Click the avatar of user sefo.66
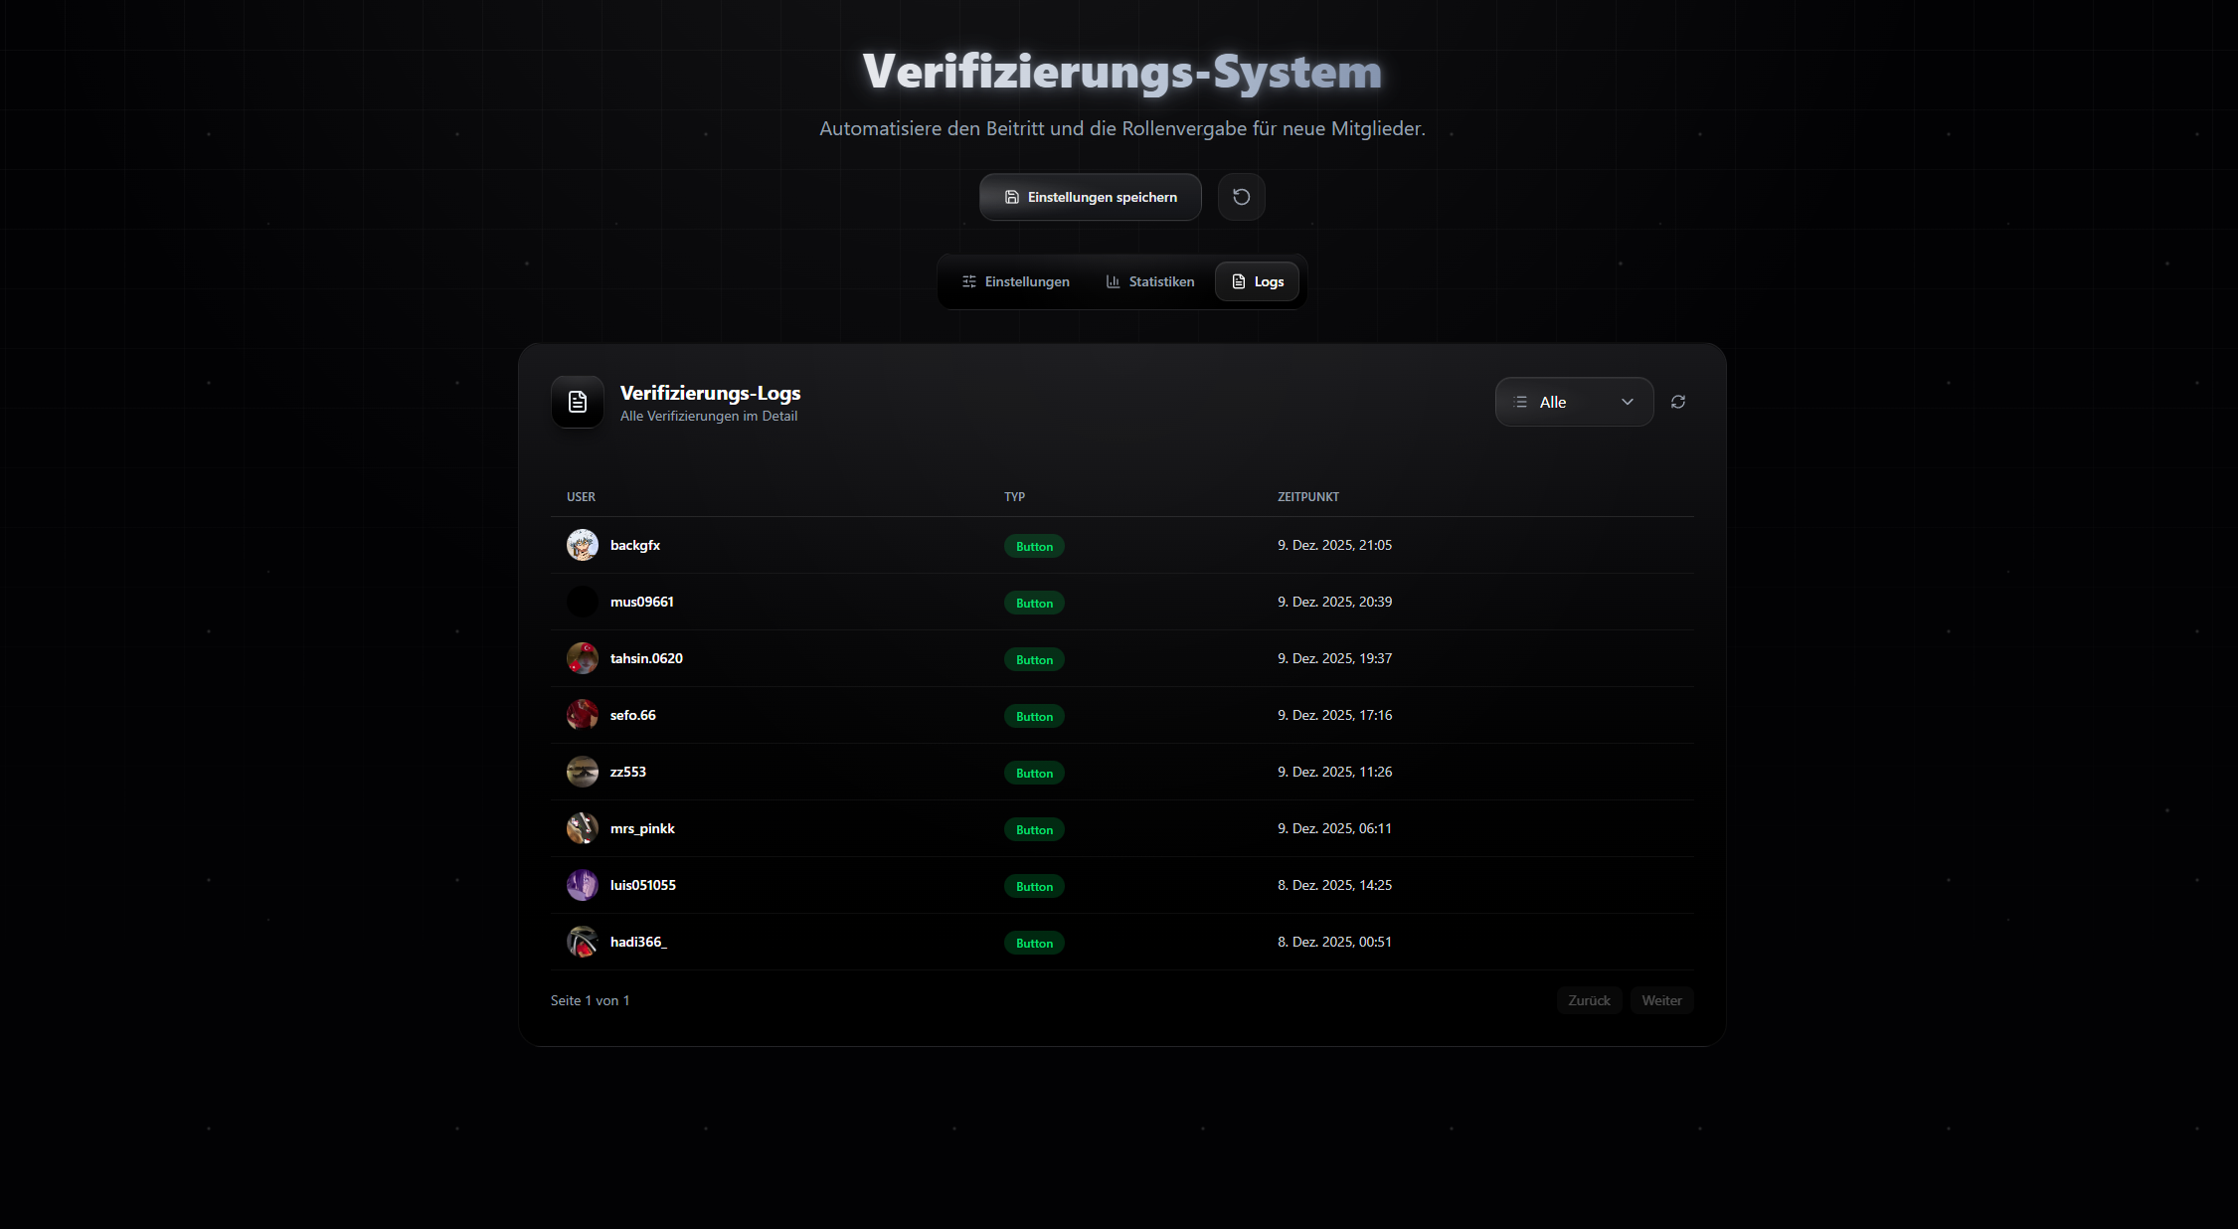This screenshot has height=1229, width=2238. click(583, 714)
